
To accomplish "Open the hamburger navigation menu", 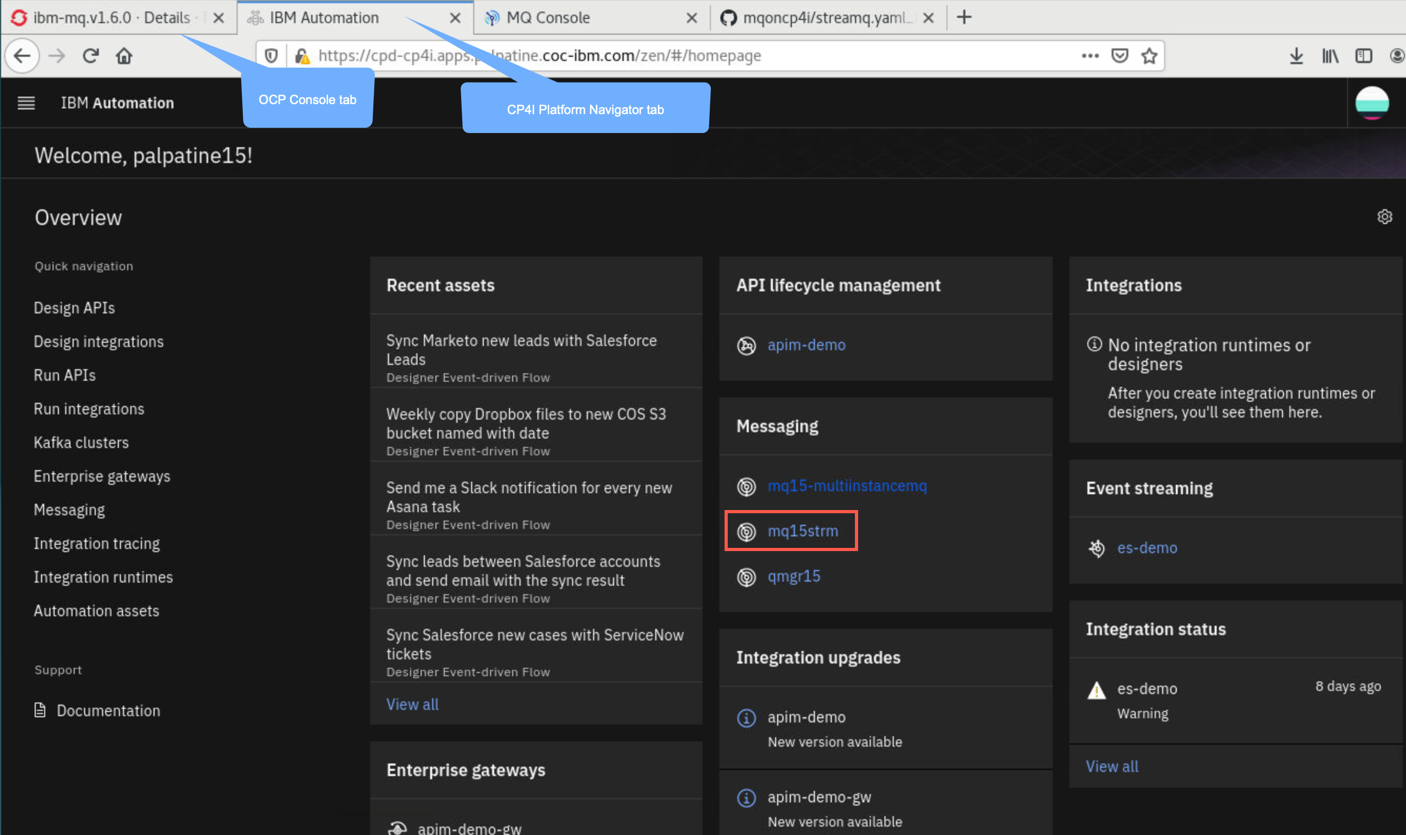I will coord(26,103).
